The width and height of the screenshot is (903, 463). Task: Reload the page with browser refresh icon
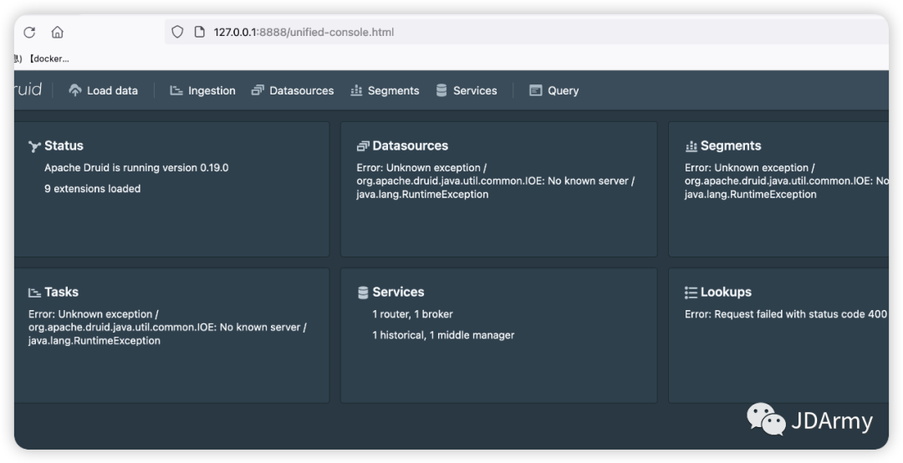click(x=29, y=33)
